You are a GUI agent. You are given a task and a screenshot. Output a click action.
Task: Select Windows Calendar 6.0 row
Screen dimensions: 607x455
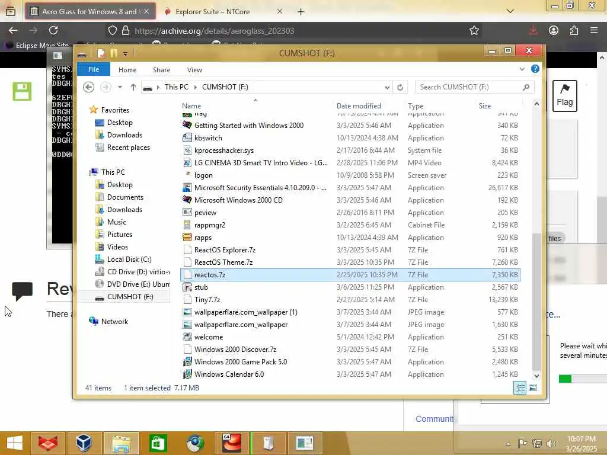(x=350, y=374)
